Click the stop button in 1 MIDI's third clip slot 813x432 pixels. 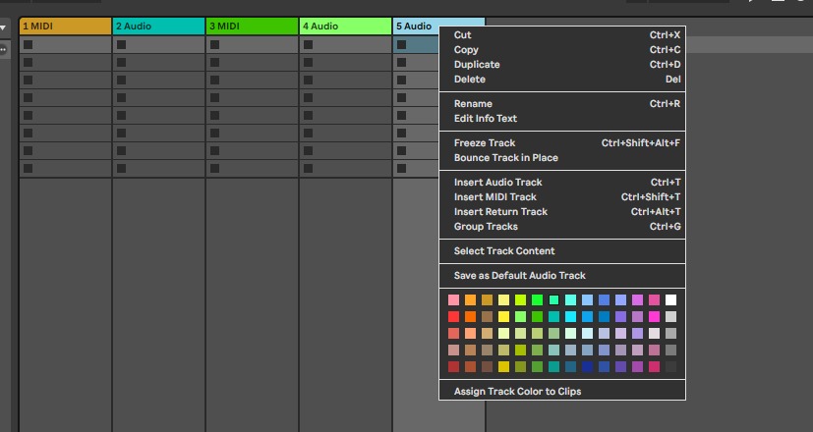(x=28, y=81)
